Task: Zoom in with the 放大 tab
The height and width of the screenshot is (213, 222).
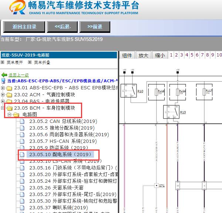Action: click(144, 55)
